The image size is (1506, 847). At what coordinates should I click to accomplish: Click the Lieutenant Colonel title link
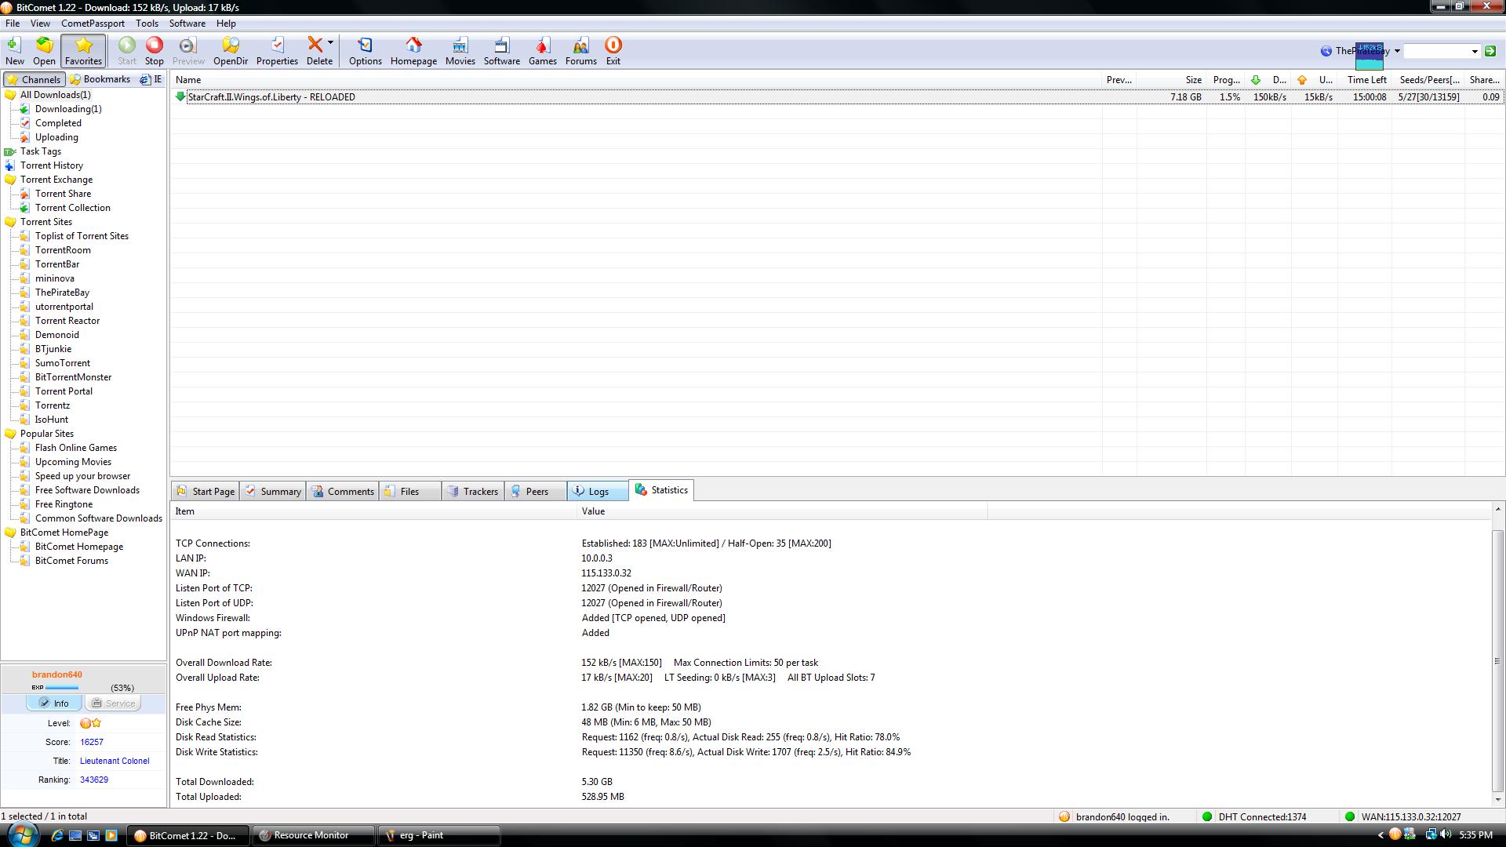point(115,761)
